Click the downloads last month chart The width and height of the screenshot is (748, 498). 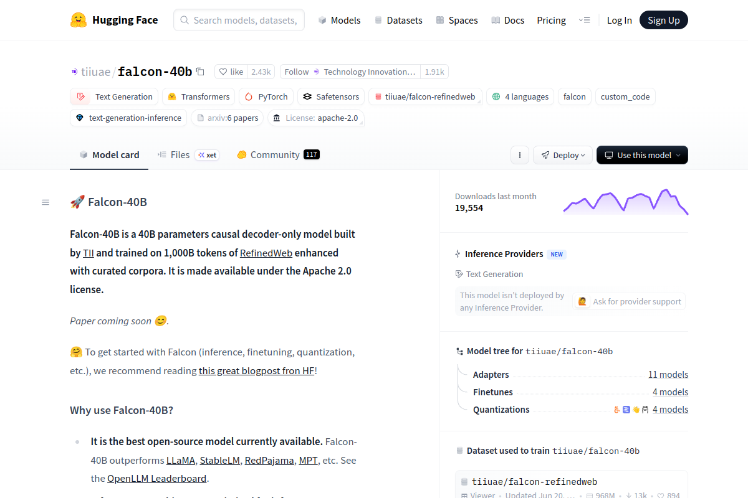point(625,202)
